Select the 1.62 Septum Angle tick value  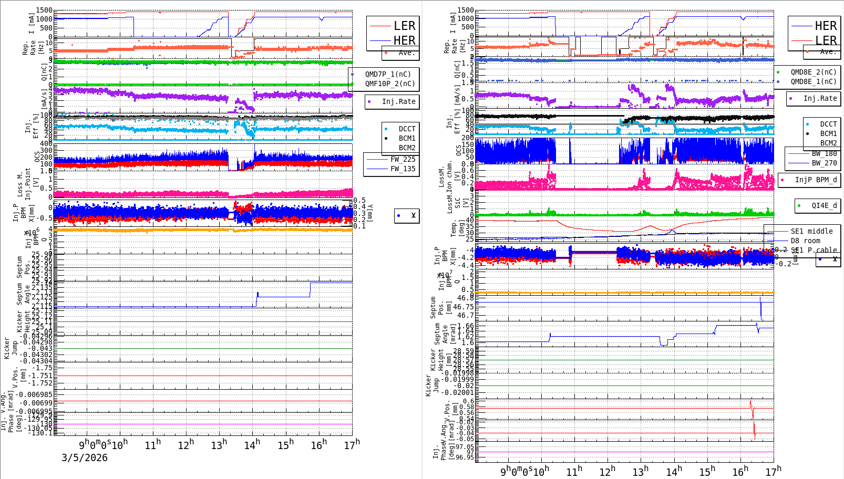466,337
